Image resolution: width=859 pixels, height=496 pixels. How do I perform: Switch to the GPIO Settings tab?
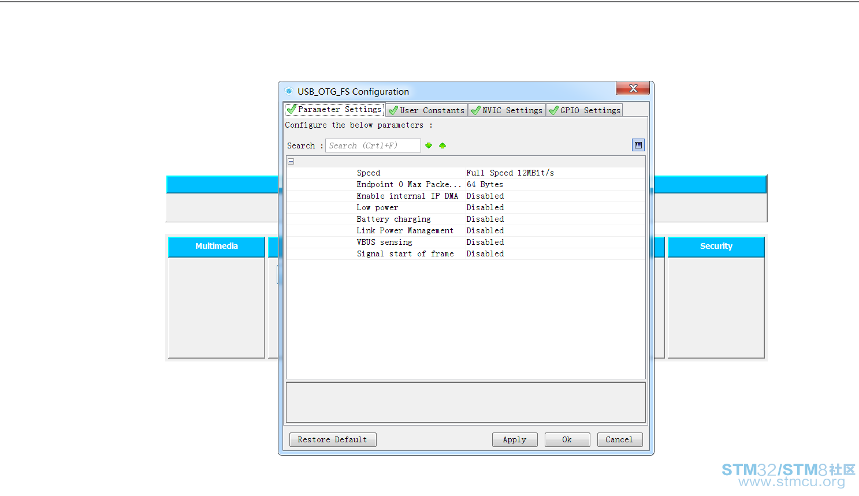(x=585, y=110)
